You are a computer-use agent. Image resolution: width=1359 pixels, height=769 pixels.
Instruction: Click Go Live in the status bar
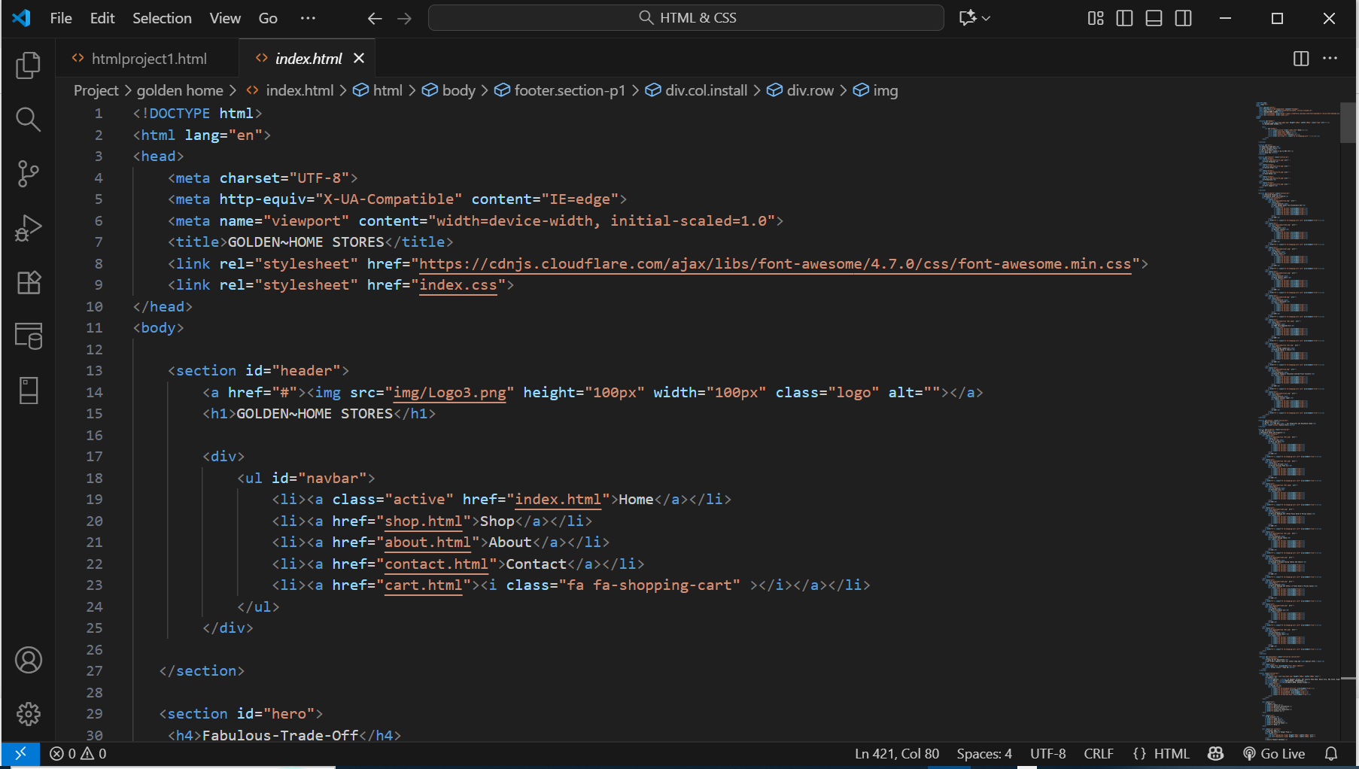click(1273, 753)
